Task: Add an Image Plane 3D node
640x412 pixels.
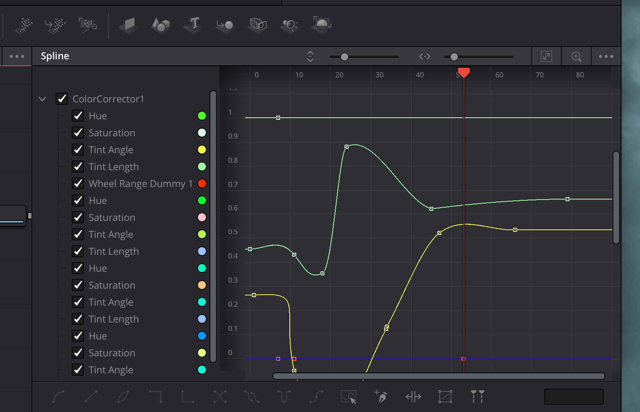Action: [x=129, y=25]
